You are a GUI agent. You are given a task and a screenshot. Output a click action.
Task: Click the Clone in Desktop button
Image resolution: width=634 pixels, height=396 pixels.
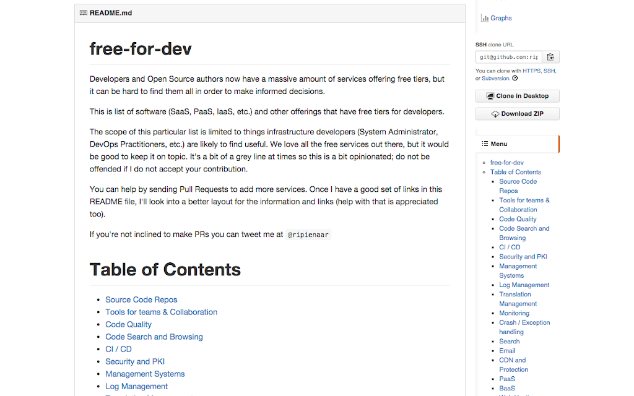[x=518, y=96]
